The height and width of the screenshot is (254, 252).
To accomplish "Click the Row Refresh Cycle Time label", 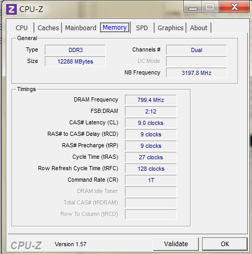I will pyautogui.click(x=78, y=168).
